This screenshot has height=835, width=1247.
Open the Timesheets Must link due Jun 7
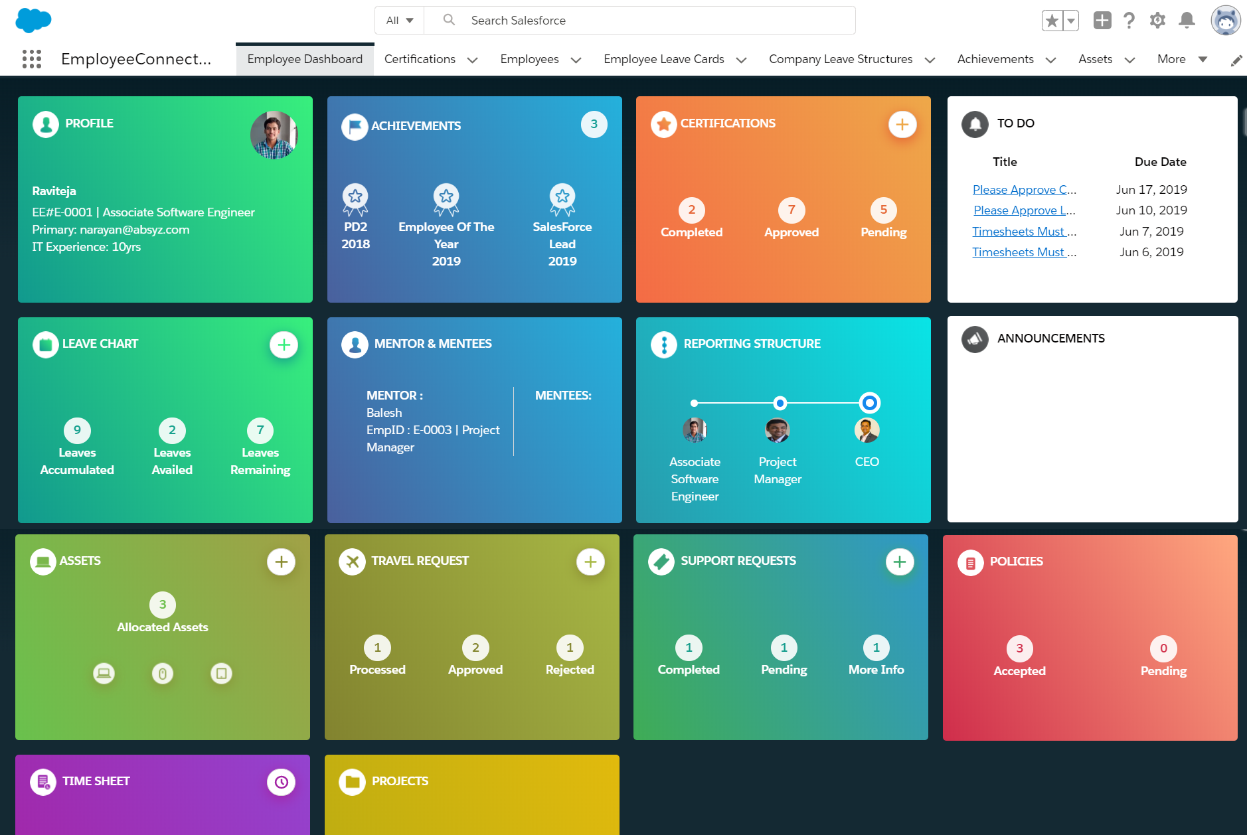pos(1023,231)
